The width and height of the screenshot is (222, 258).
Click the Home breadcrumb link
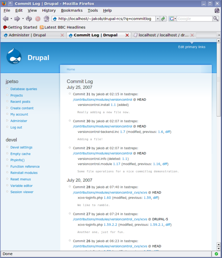[x=71, y=70]
